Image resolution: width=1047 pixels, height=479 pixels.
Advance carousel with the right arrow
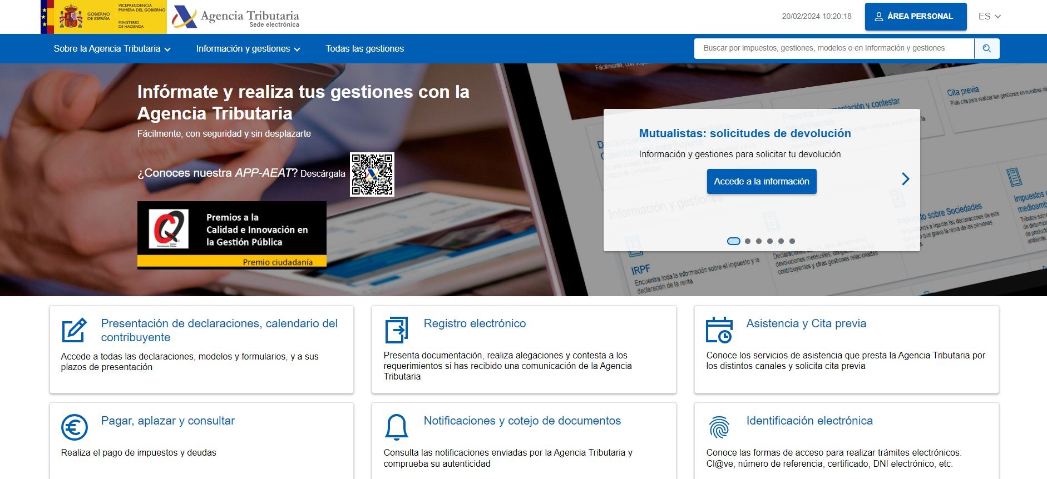pos(906,179)
